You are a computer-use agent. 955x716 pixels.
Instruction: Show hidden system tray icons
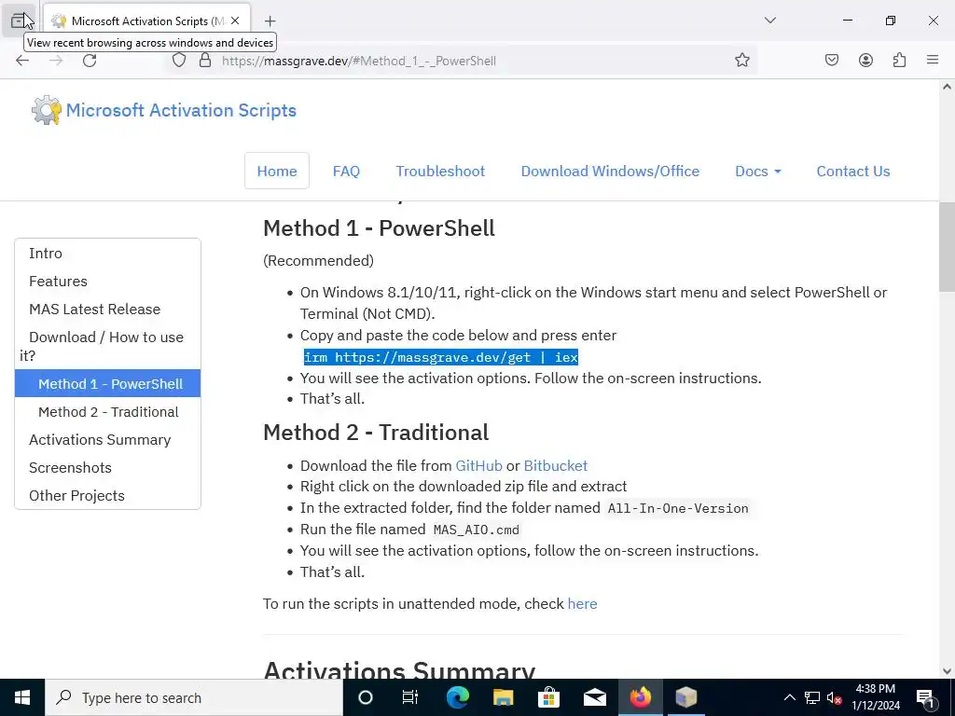[x=789, y=697]
